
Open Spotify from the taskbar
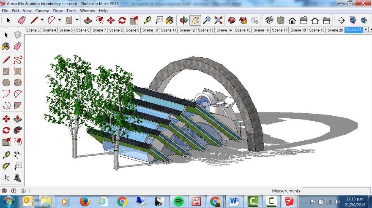(178, 201)
